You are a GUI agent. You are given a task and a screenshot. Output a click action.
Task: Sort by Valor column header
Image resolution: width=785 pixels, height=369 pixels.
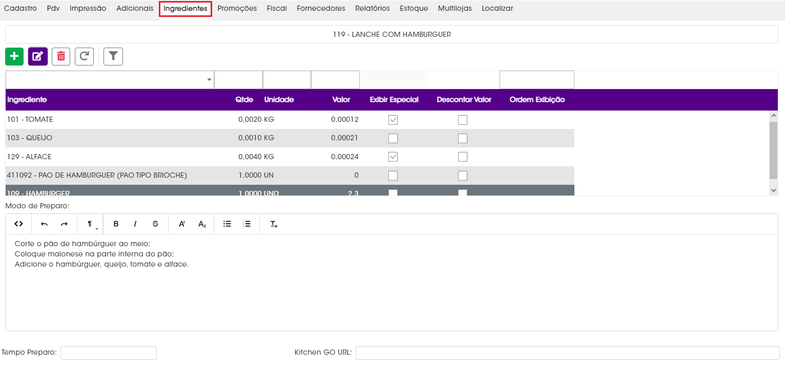pyautogui.click(x=341, y=100)
